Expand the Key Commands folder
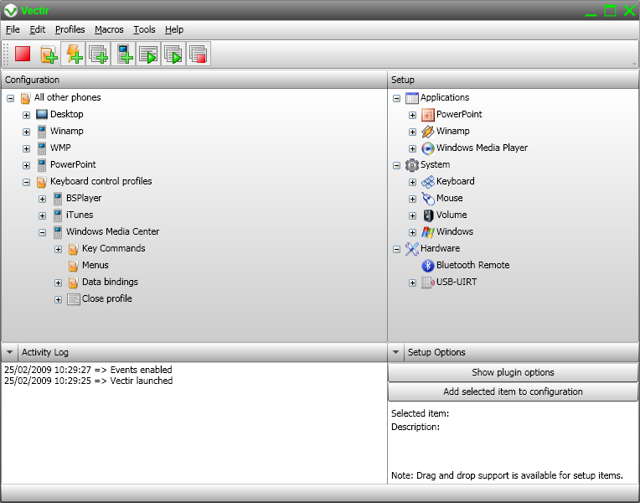Viewport: 640px width, 503px height. [59, 249]
